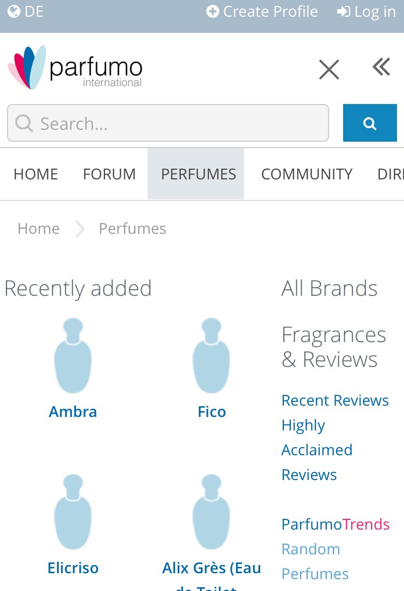Open the Recent Reviews link
The width and height of the screenshot is (404, 591).
335,400
